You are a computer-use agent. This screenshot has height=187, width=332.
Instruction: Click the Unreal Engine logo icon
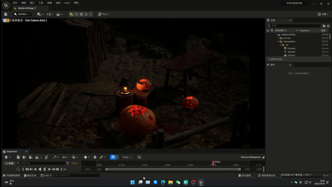click(6, 5)
